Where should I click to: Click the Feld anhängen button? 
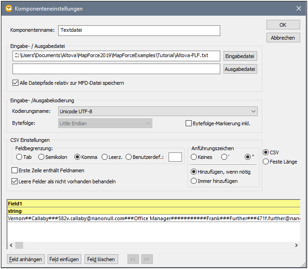pyautogui.click(x=26, y=259)
